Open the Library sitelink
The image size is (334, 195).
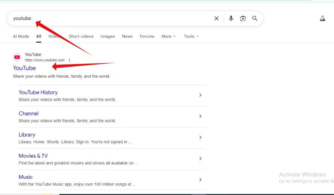pos(27,135)
